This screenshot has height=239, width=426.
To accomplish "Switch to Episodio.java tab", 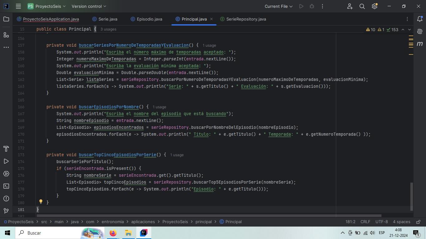I will (147, 19).
